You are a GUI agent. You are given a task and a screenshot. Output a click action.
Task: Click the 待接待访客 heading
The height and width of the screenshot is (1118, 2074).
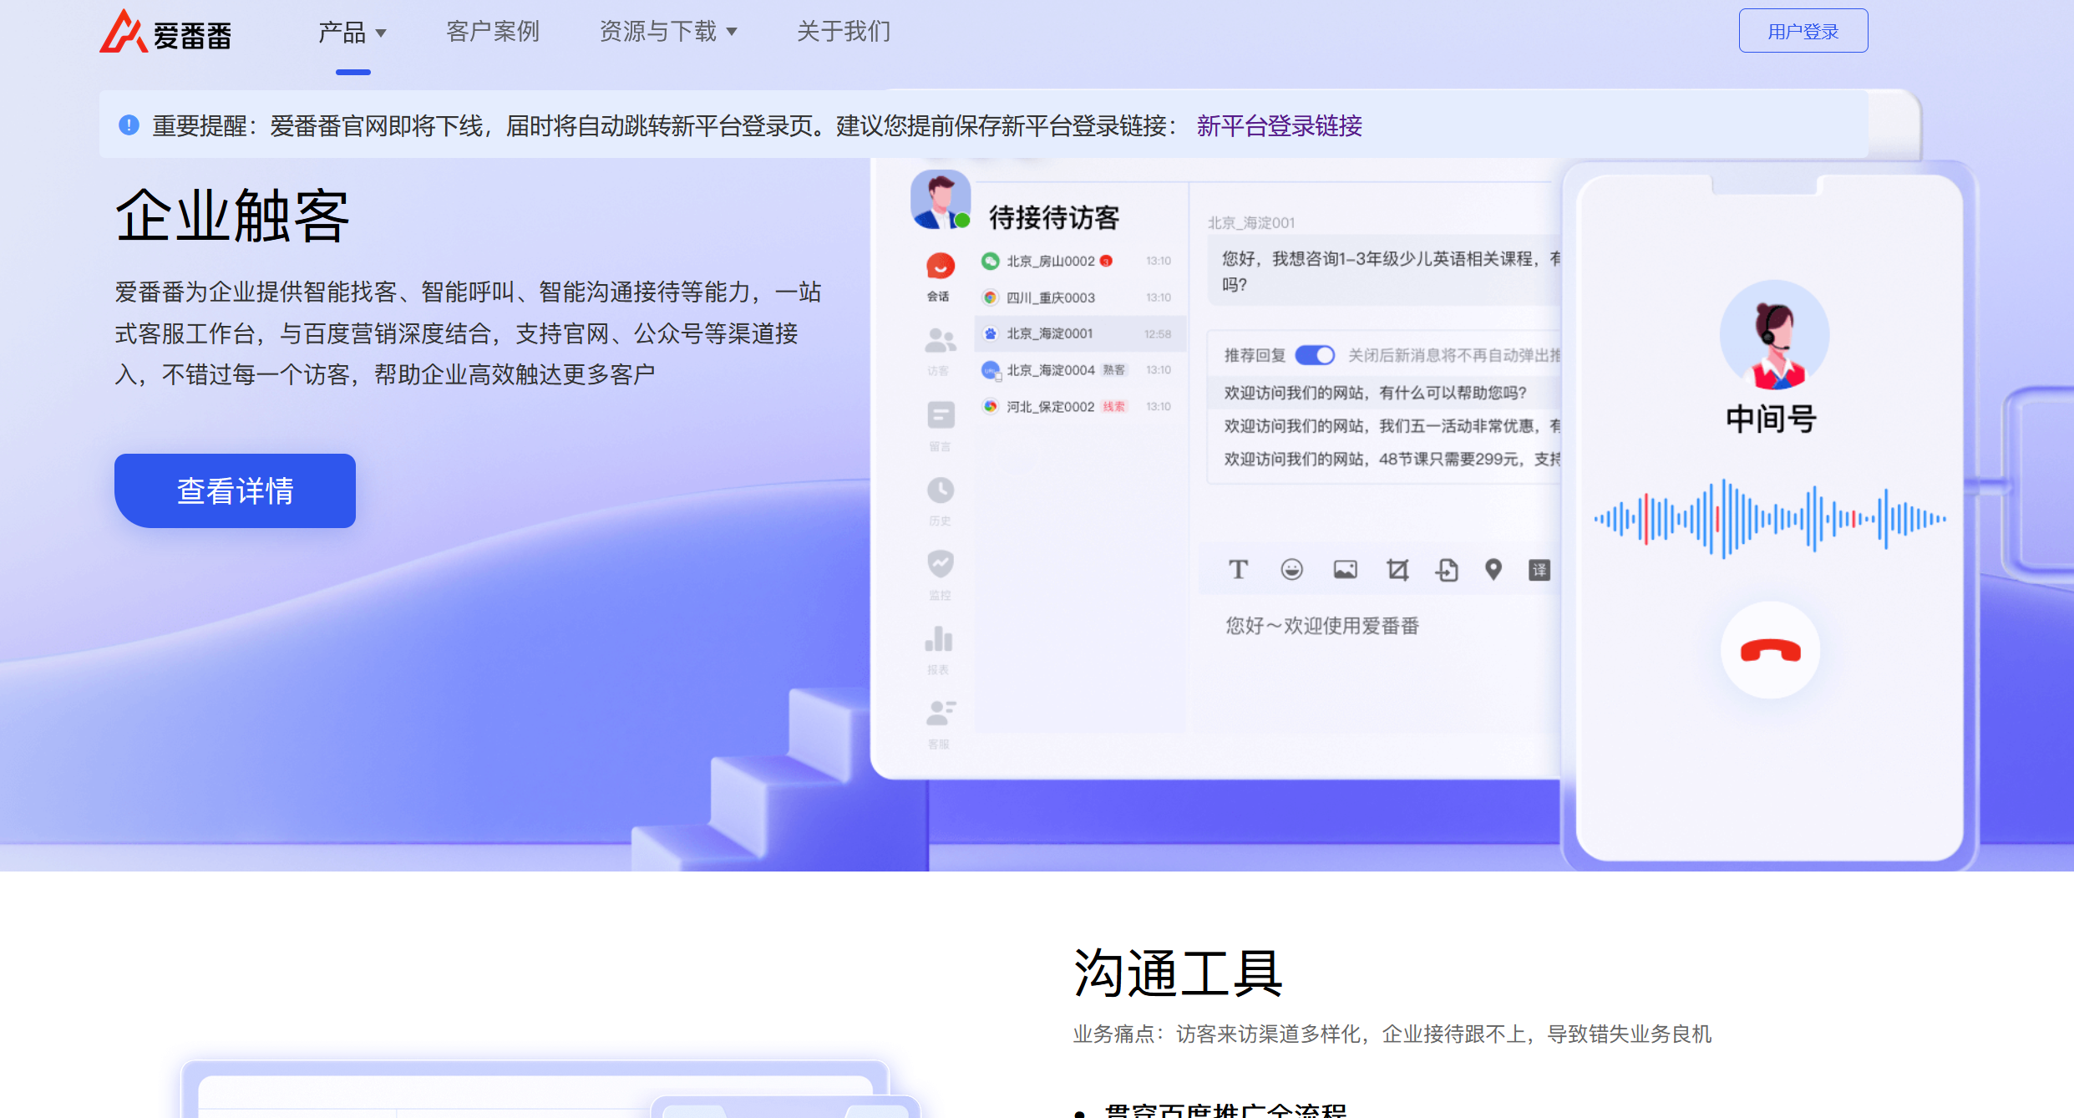[1054, 218]
